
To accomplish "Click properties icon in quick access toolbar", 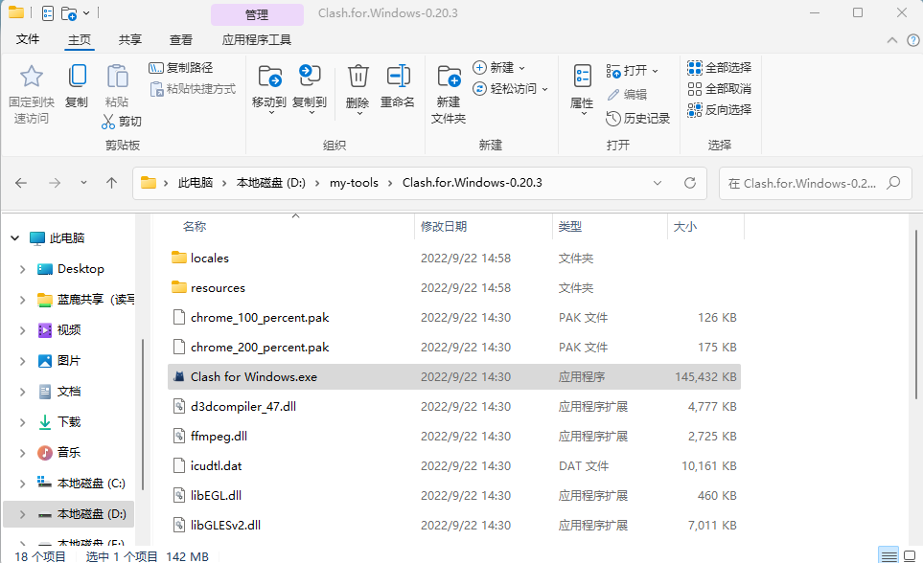I will click(x=48, y=13).
